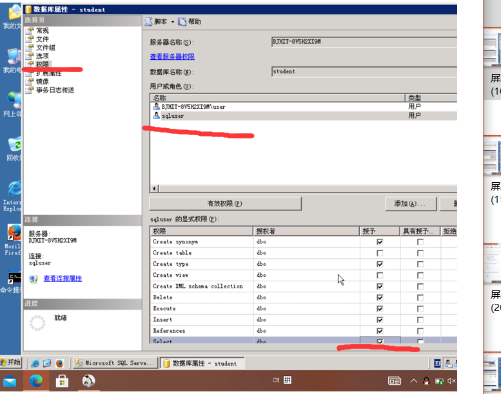Expand the 脚本 dropdown arrow

click(173, 22)
